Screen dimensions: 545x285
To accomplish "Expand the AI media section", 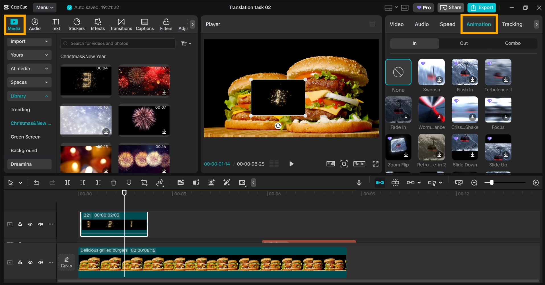I will click(x=29, y=69).
